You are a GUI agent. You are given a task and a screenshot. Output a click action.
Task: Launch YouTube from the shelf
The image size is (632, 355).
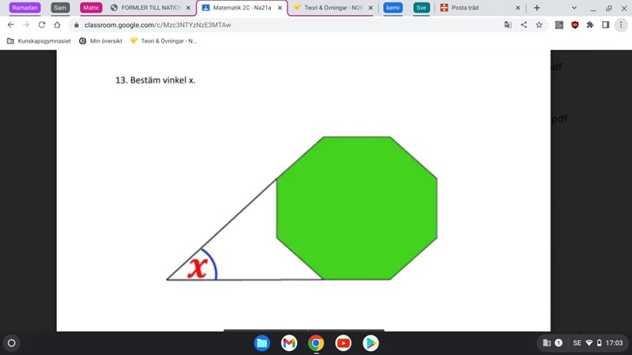click(x=343, y=343)
